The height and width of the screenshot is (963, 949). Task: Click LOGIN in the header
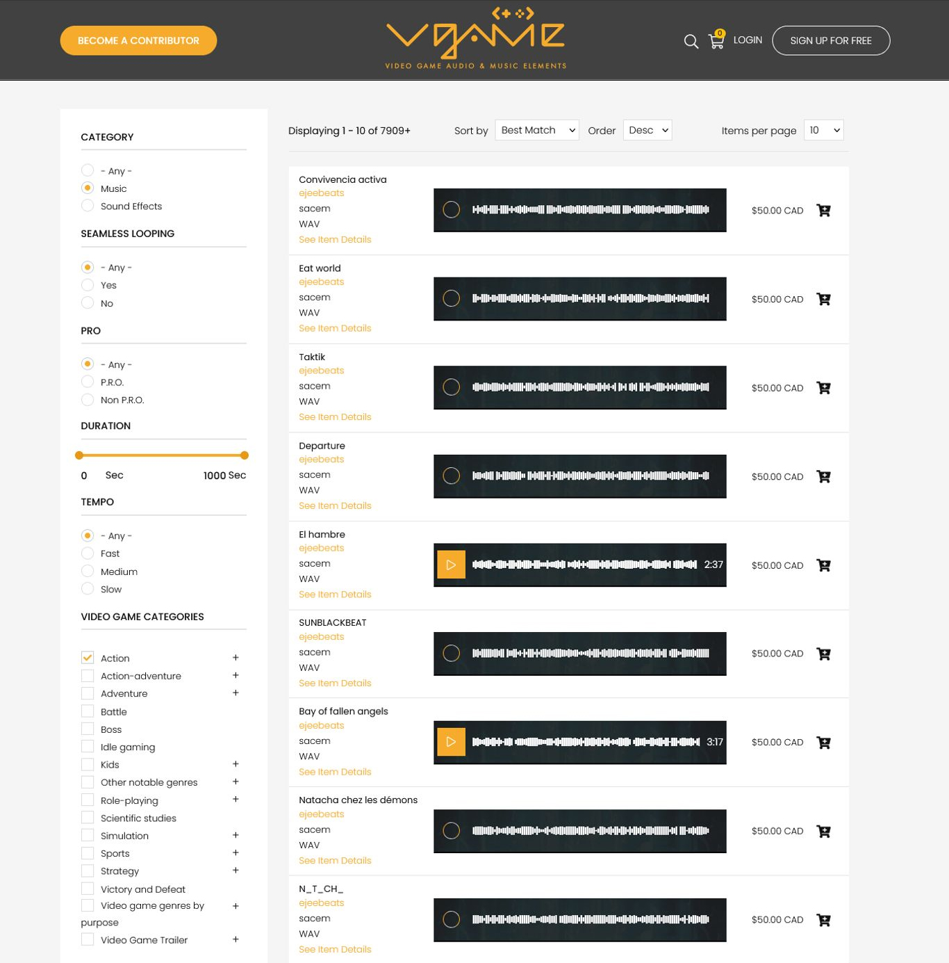click(748, 40)
